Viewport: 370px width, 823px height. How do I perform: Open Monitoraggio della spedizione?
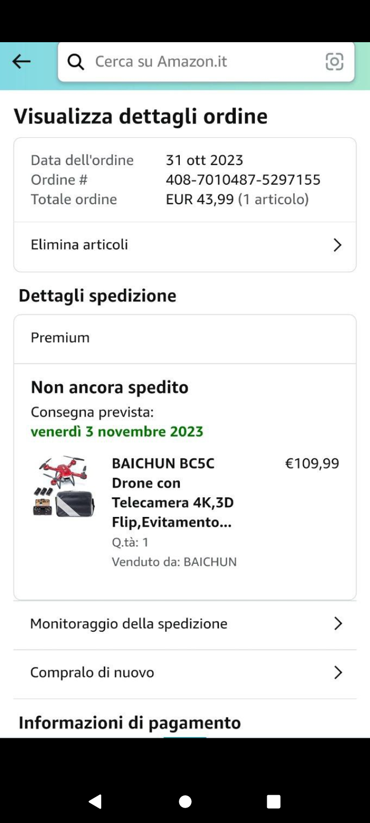[x=128, y=623]
